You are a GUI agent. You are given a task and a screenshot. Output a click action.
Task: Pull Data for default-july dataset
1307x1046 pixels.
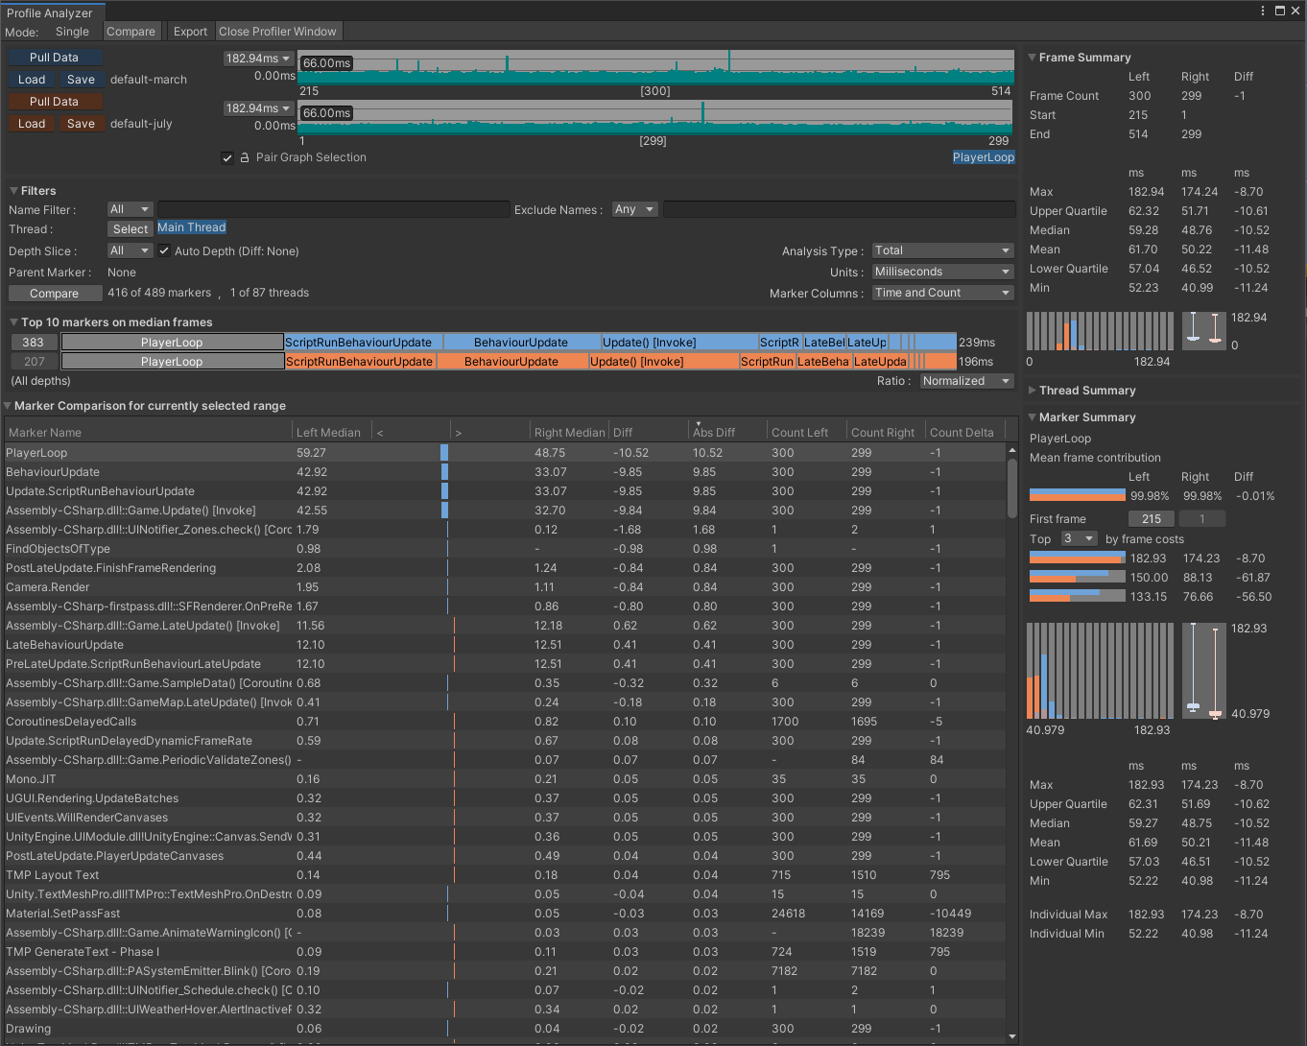click(54, 102)
